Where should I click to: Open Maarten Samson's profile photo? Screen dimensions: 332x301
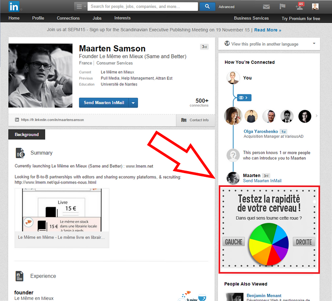click(x=40, y=76)
